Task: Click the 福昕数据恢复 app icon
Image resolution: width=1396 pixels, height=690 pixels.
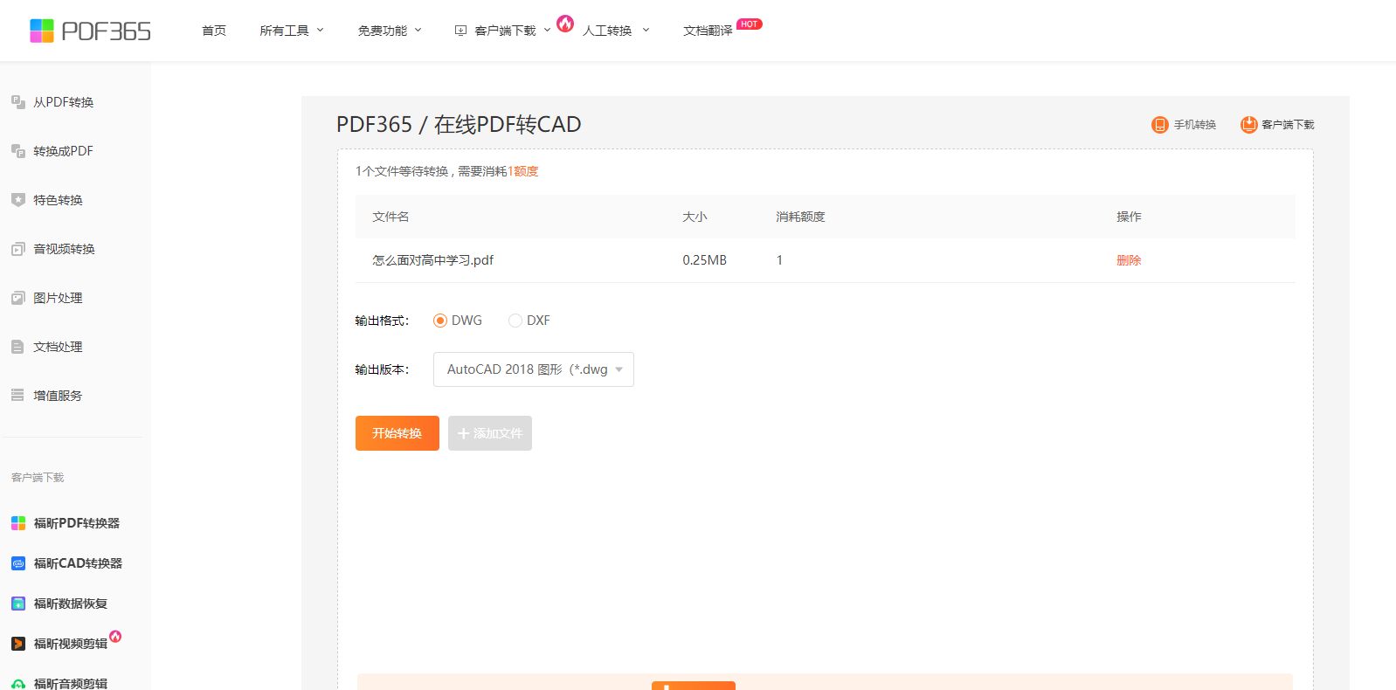Action: click(18, 604)
